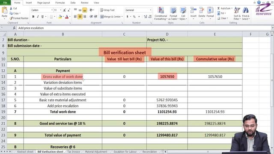Click the Borders icon

click(x=51, y=17)
